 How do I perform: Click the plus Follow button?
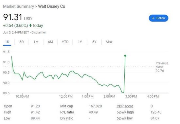click(x=158, y=18)
